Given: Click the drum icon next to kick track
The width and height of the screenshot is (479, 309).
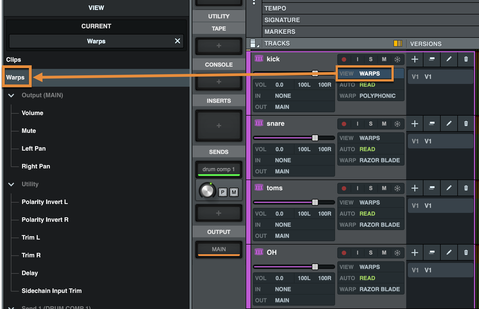Looking at the screenshot, I should (259, 59).
